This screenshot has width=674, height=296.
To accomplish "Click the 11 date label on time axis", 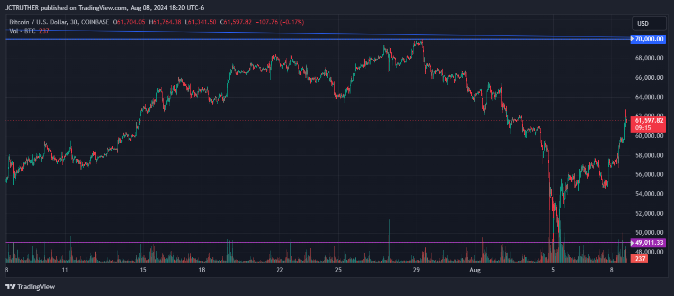I will [x=65, y=270].
